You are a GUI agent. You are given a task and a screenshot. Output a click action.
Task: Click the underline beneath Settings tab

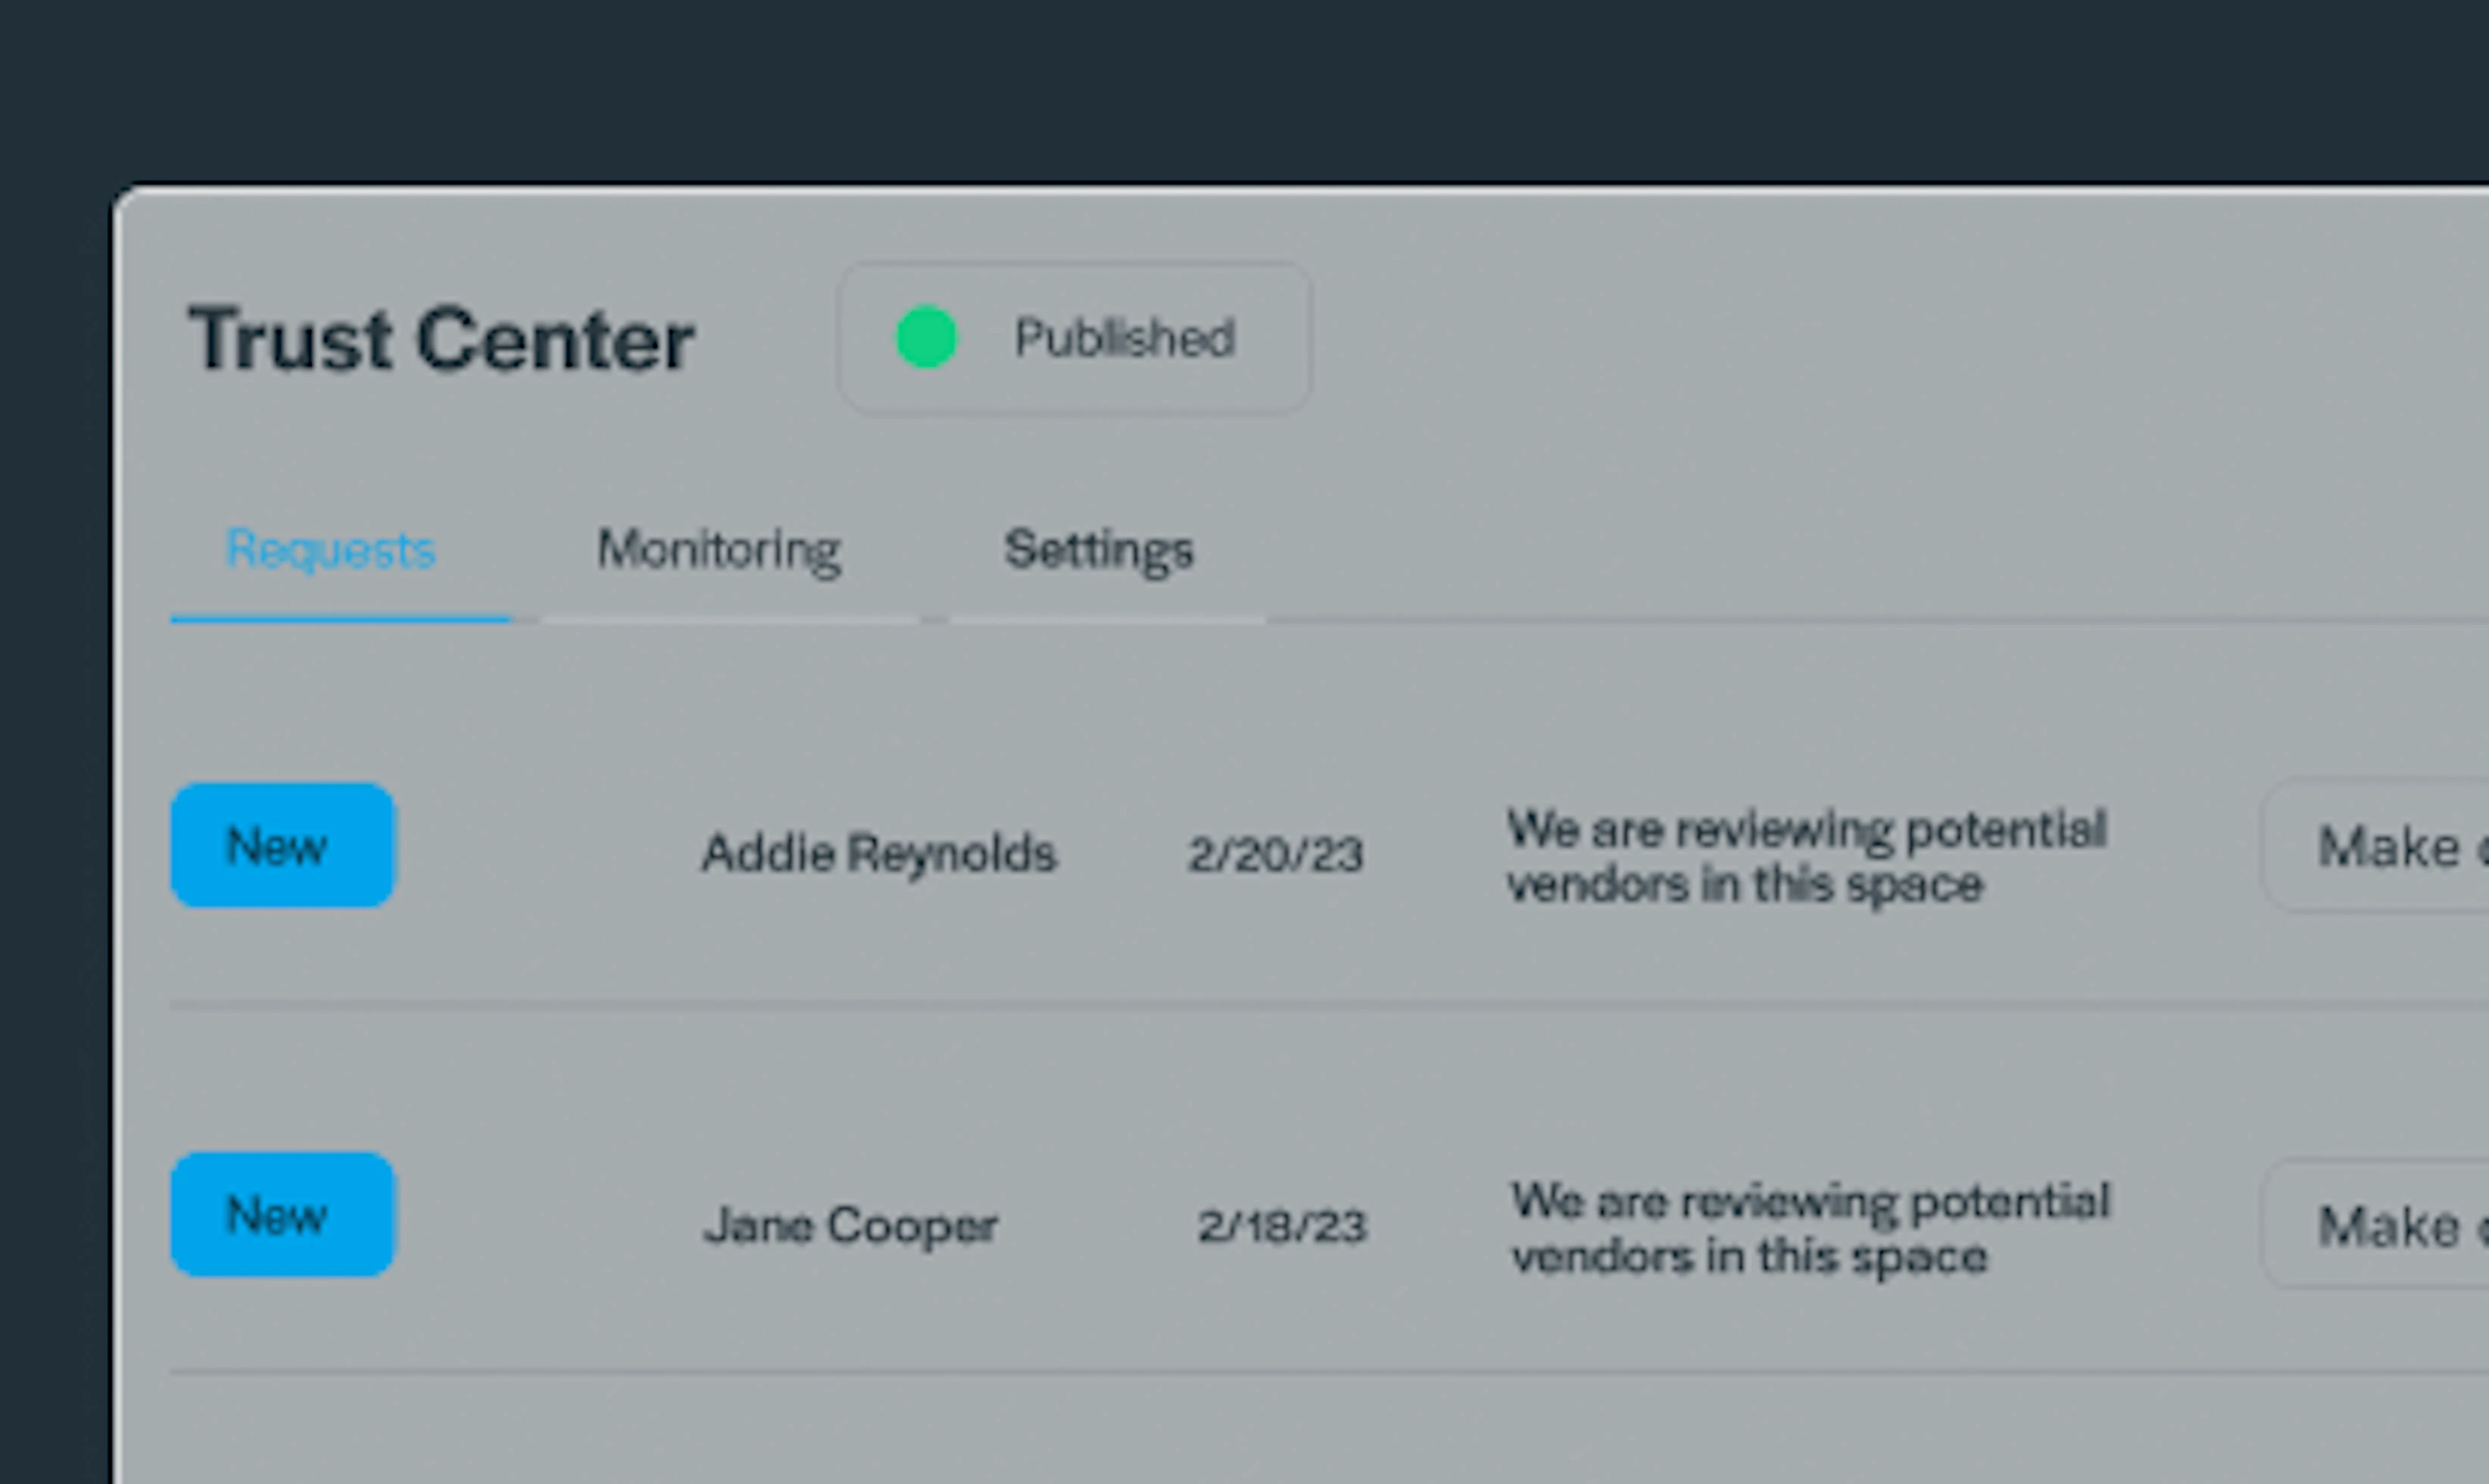click(1106, 620)
